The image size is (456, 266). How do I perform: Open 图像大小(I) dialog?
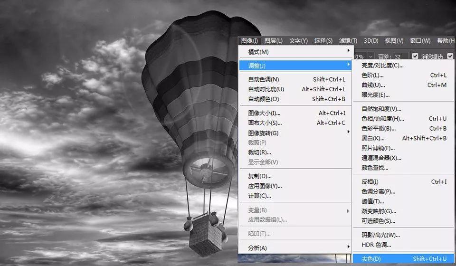coord(295,113)
